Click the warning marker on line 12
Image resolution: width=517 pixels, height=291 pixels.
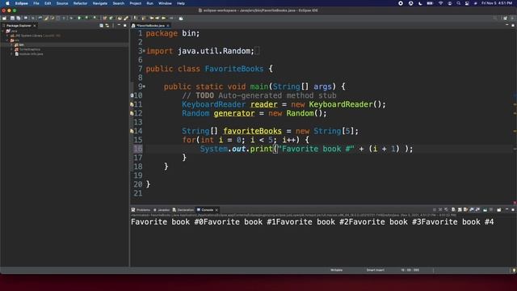pos(132,113)
